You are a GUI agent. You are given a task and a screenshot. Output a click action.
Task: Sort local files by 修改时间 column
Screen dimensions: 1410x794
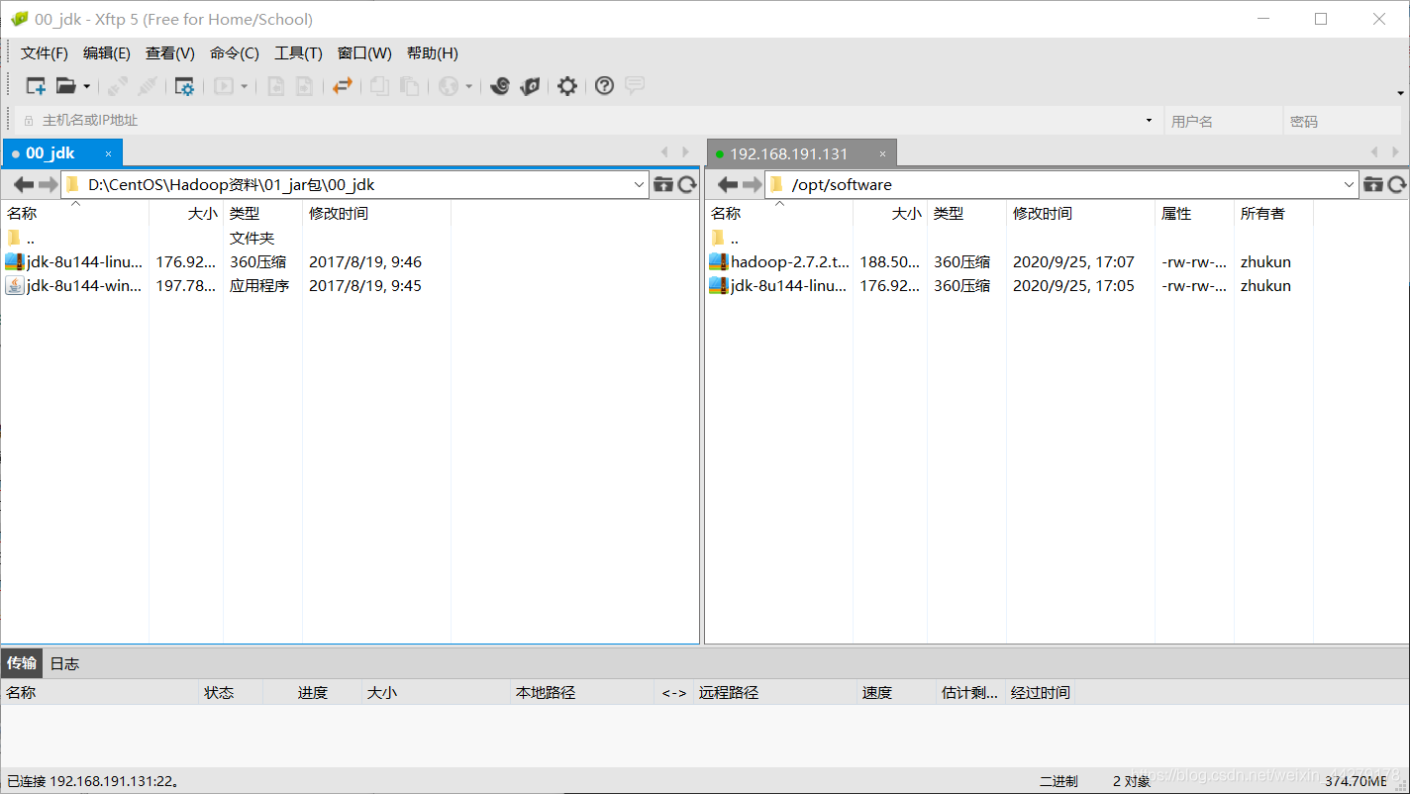tap(376, 213)
